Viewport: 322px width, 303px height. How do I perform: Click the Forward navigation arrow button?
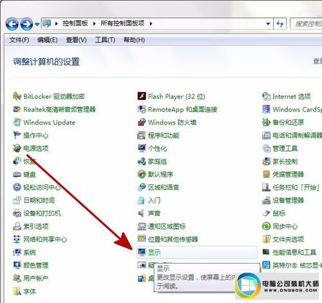26,24
